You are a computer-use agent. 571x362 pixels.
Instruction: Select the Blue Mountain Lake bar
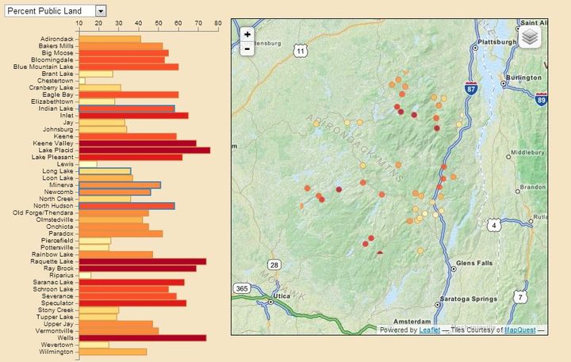pos(129,67)
